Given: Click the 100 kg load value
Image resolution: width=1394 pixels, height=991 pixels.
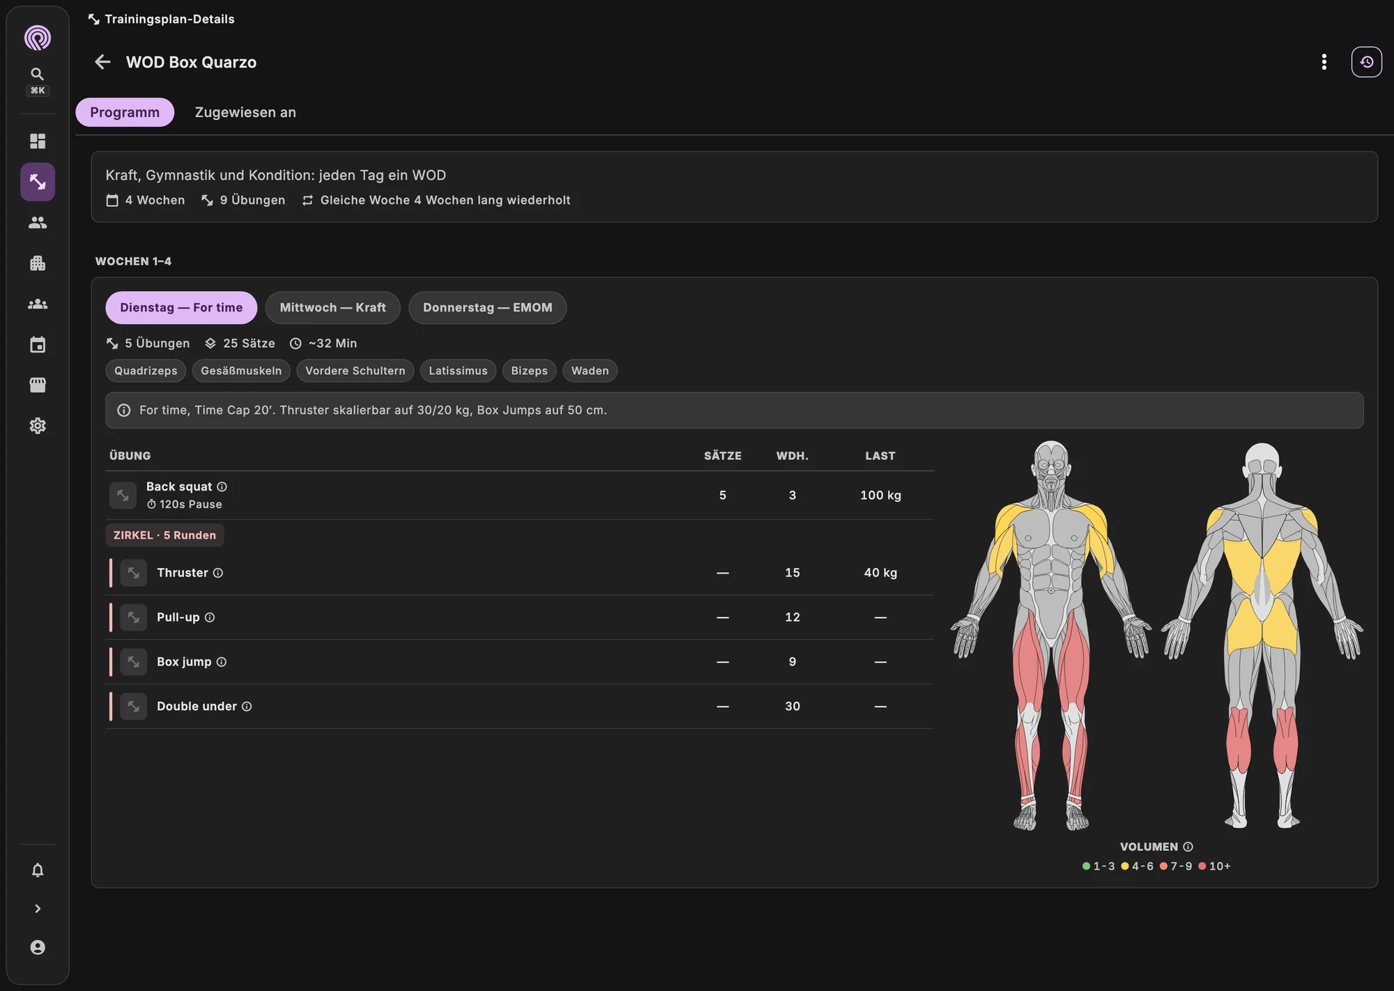Looking at the screenshot, I should pos(880,495).
